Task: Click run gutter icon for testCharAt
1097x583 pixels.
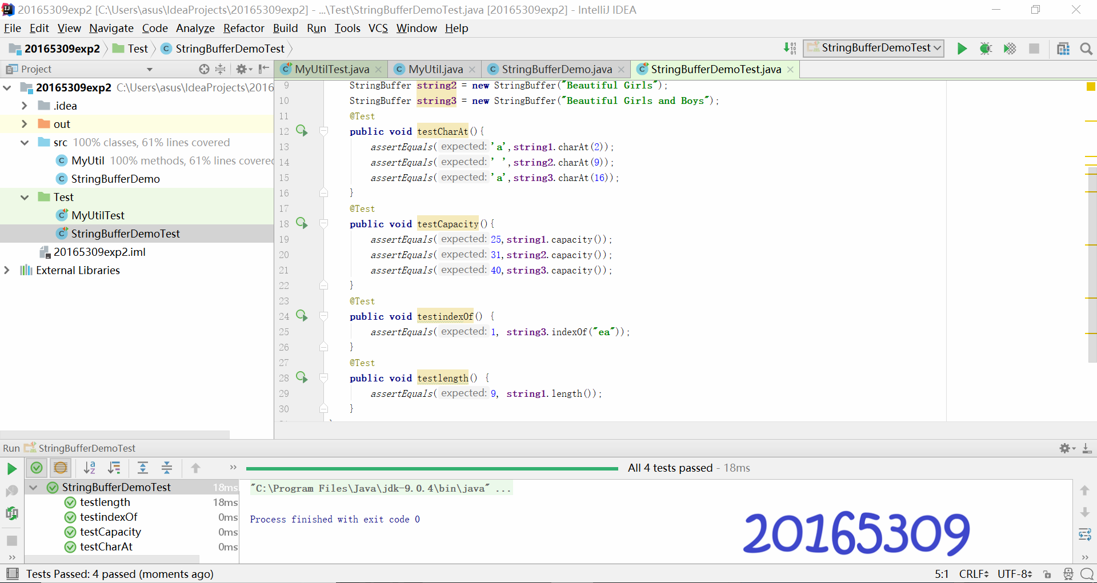Action: coord(302,131)
